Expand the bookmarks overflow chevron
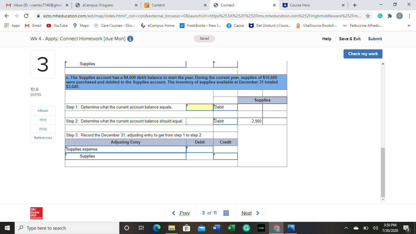The height and width of the screenshot is (234, 416). [410, 26]
